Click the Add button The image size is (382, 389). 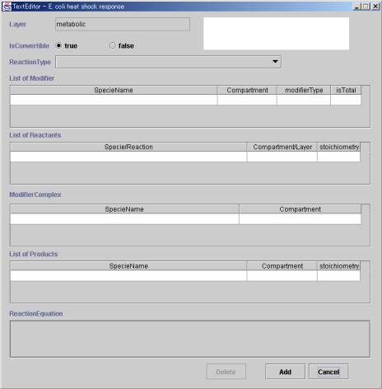285,372
